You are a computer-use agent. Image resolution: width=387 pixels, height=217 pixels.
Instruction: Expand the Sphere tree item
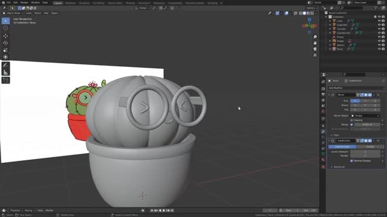330,45
